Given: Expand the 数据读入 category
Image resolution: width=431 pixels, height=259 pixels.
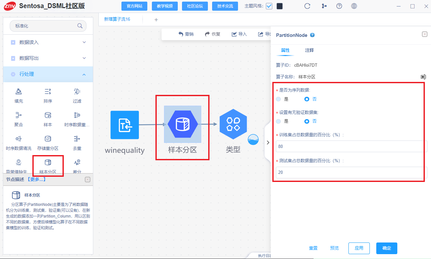Looking at the screenshot, I should click(x=48, y=42).
